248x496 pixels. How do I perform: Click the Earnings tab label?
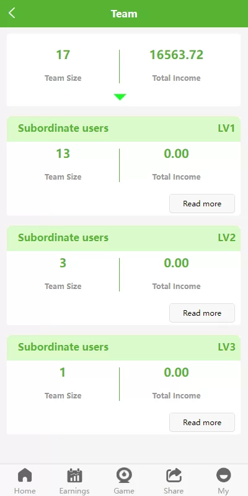coord(74,490)
